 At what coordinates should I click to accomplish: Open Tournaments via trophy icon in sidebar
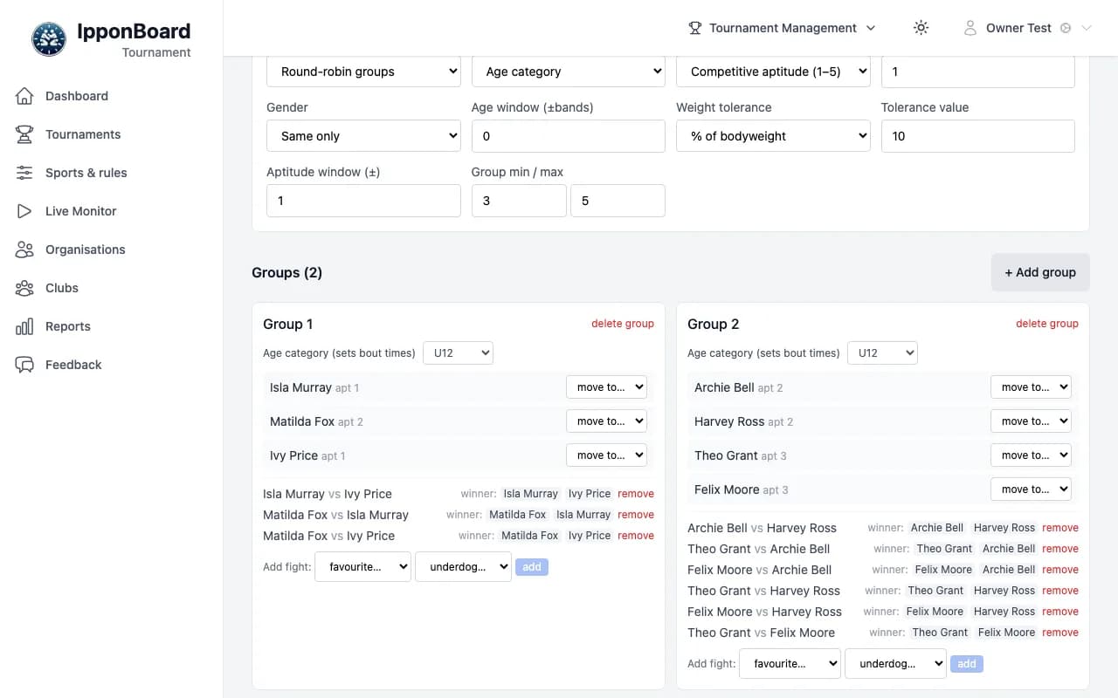coord(24,134)
